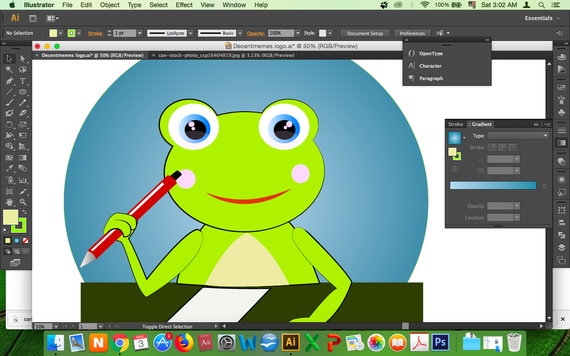Select the Paintbrush tool

click(9, 102)
